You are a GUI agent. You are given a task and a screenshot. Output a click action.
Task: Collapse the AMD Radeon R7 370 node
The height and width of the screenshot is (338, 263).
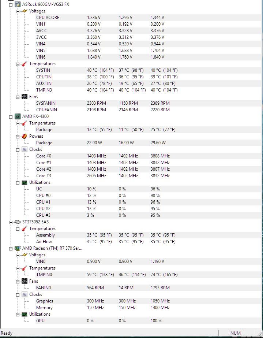(x=11, y=249)
